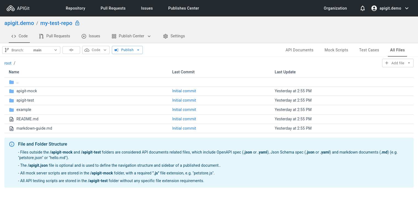The image size is (418, 203).
Task: Click the cloud download icon on Code button
Action: click(x=87, y=50)
